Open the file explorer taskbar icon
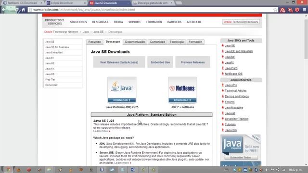308x173 pixels. point(49,170)
